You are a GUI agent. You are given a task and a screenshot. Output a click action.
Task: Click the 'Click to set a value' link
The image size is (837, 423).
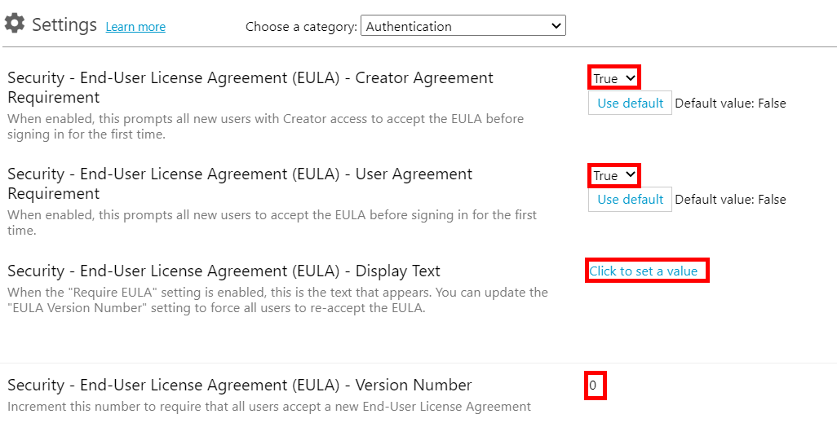coord(644,271)
